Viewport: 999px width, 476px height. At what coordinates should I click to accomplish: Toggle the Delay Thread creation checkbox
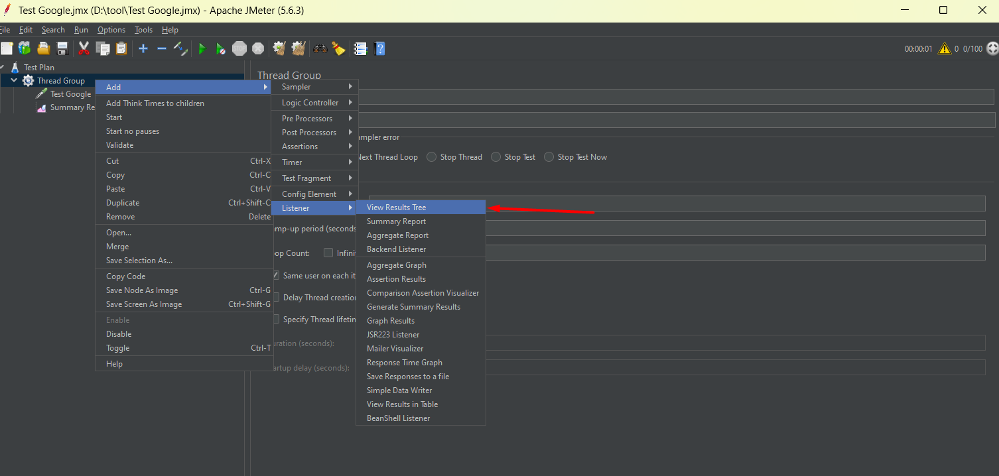click(276, 298)
